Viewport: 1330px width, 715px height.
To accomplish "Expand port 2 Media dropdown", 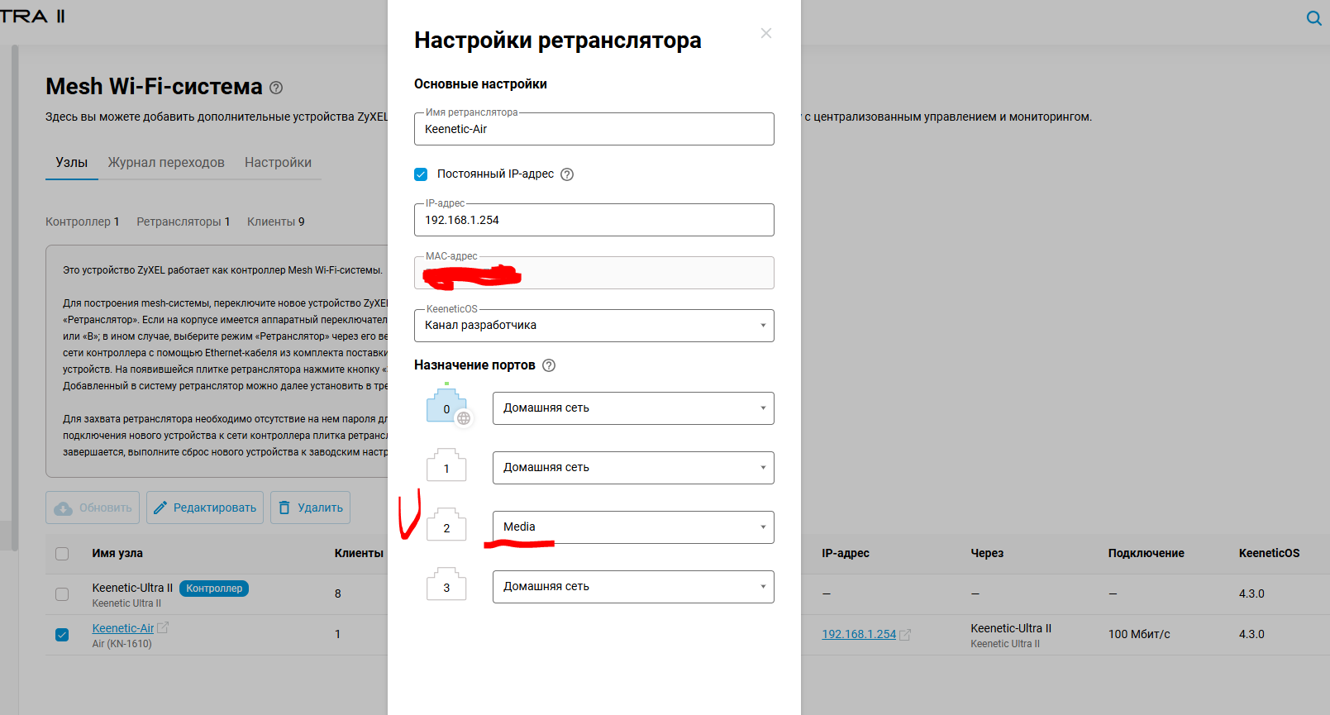I will (x=633, y=527).
